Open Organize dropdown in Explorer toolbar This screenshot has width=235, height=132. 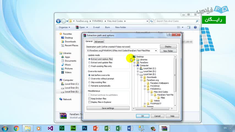click(64, 27)
